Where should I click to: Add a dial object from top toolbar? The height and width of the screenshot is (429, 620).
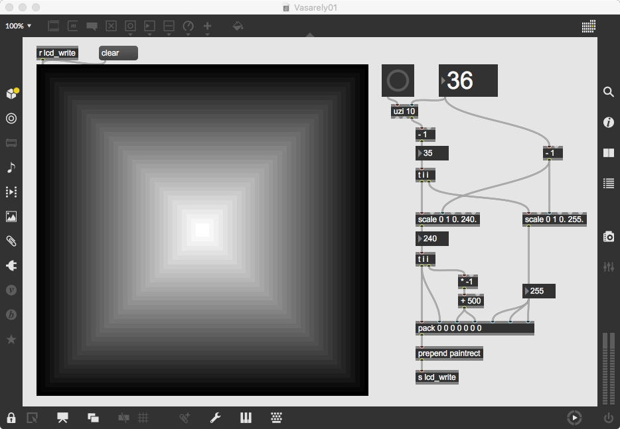point(189,26)
